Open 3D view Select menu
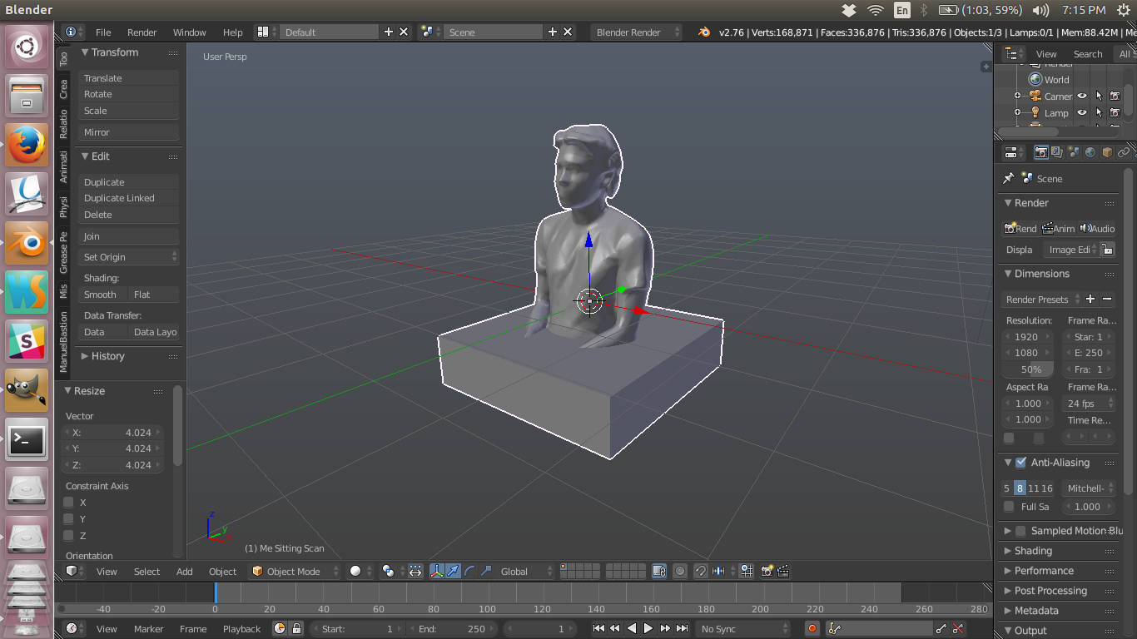 (146, 571)
